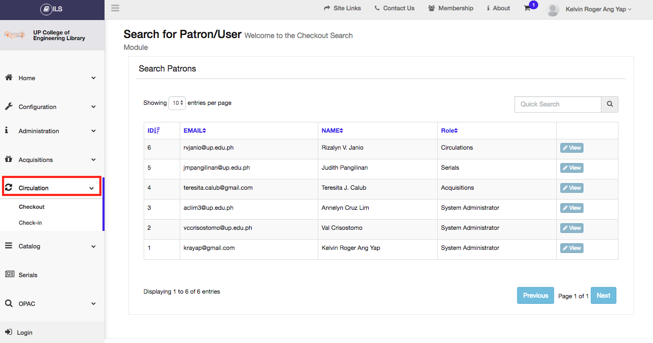View patron Rizalyn V. Janio
This screenshot has width=653, height=343.
(572, 148)
